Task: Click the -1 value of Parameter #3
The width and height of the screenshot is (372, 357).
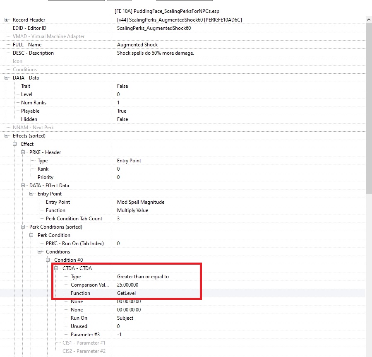Action: pos(119,335)
